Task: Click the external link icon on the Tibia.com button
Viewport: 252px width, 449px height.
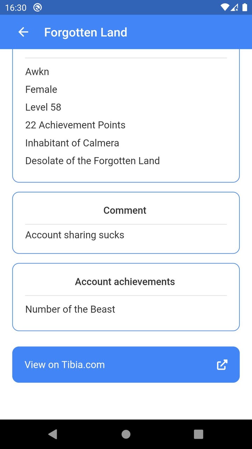Action: (222, 364)
